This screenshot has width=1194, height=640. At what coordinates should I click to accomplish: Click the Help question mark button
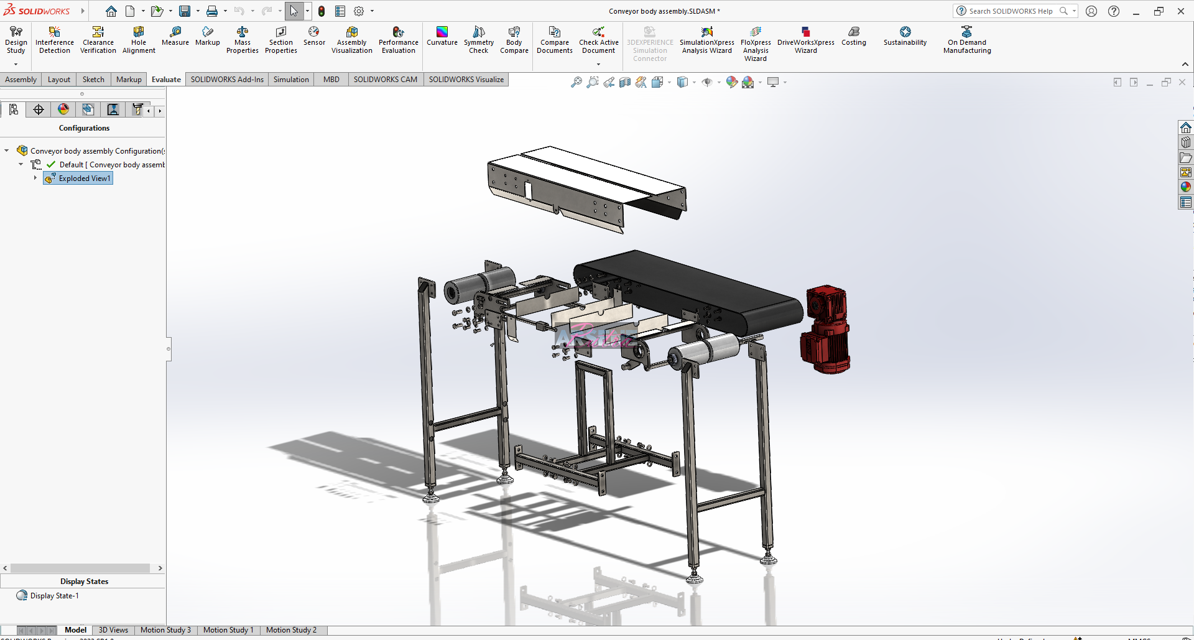pos(1114,11)
